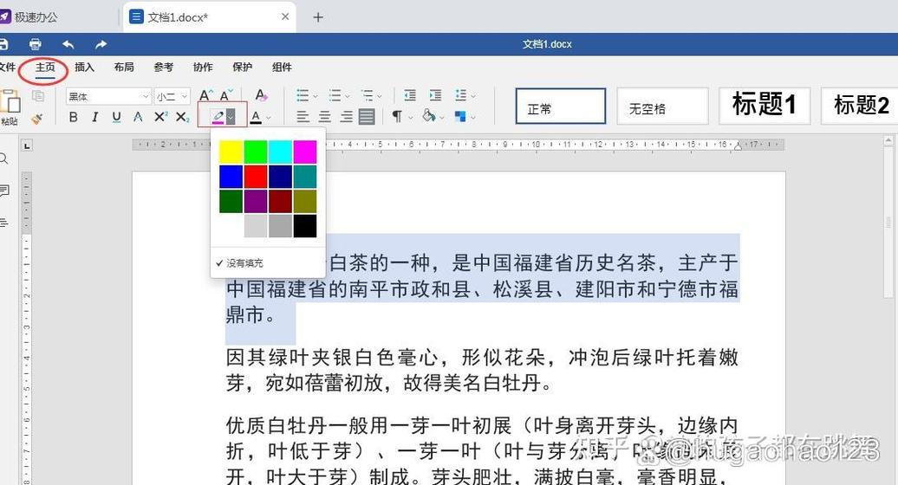This screenshot has height=485, width=898.
Task: Open the highlight color dropdown arrow
Action: (x=231, y=117)
